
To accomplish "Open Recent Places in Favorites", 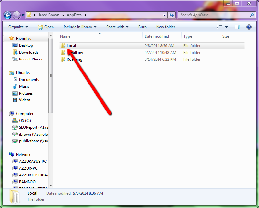I will click(x=31, y=59).
